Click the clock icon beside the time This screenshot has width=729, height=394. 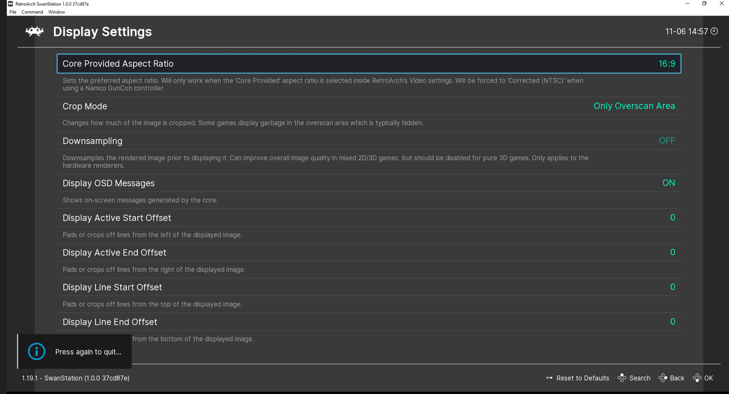[714, 31]
